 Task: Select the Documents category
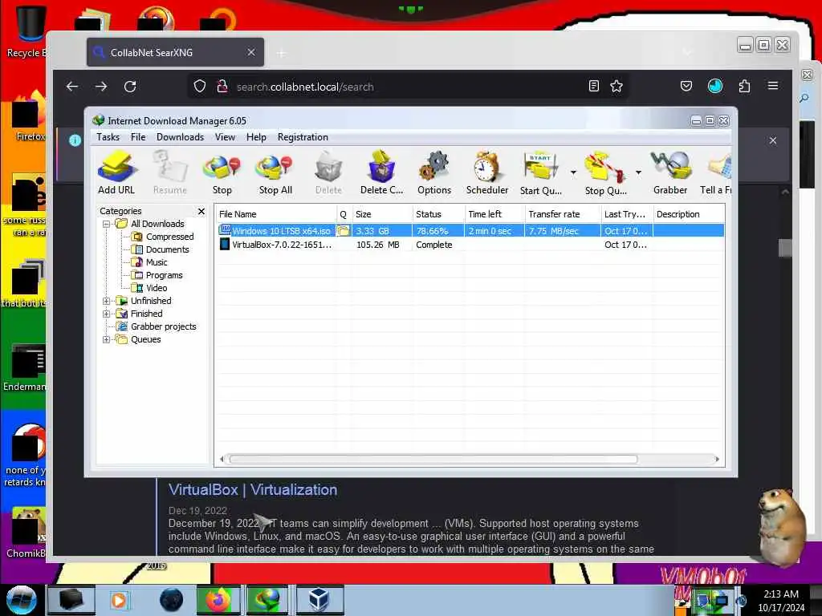coord(161,250)
